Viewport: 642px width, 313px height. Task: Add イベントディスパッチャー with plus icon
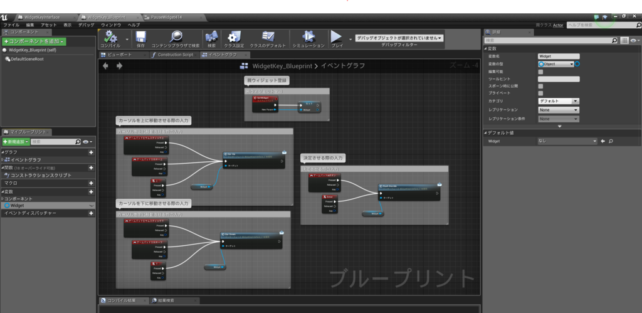(92, 213)
